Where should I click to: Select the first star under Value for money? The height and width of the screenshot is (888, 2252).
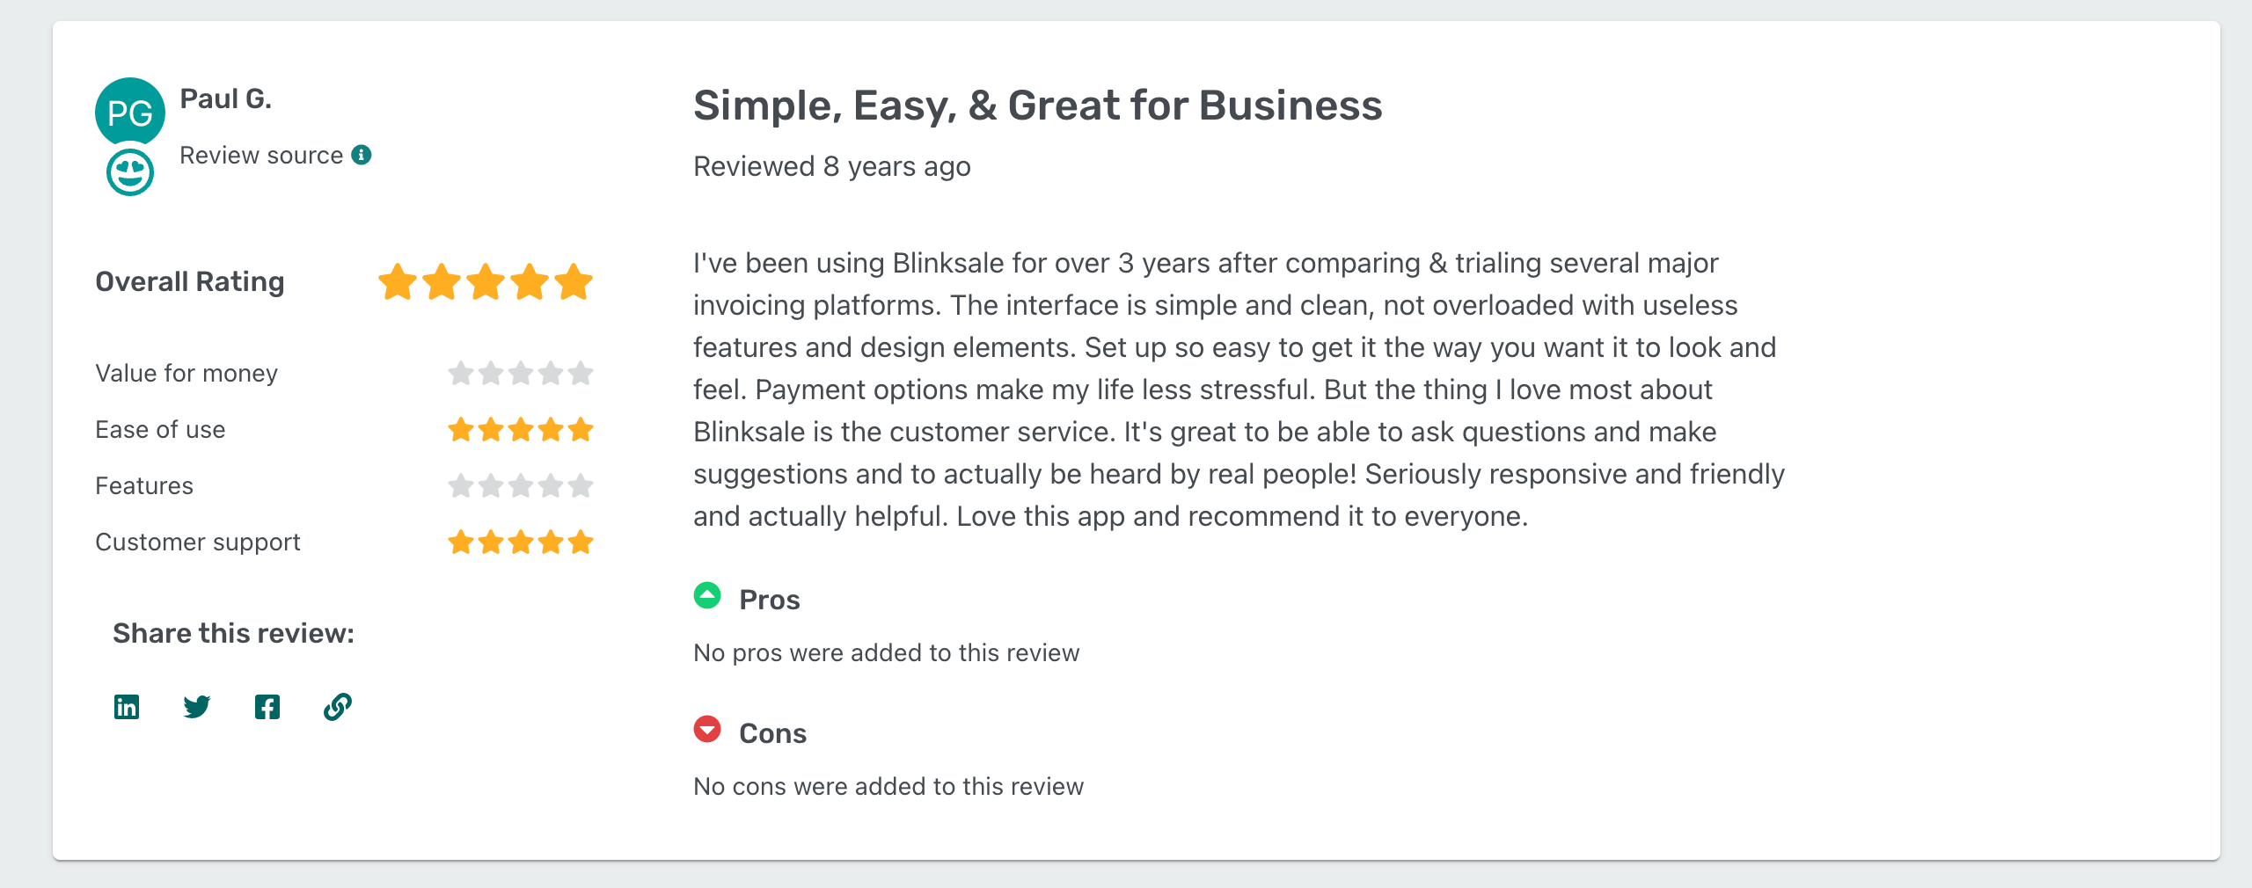[459, 373]
